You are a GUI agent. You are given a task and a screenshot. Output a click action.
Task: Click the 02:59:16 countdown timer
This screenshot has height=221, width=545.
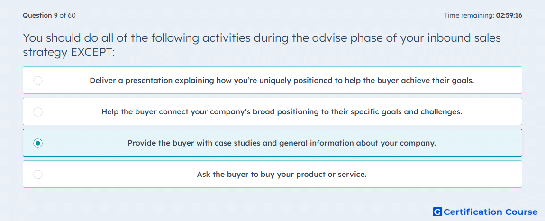tap(509, 15)
